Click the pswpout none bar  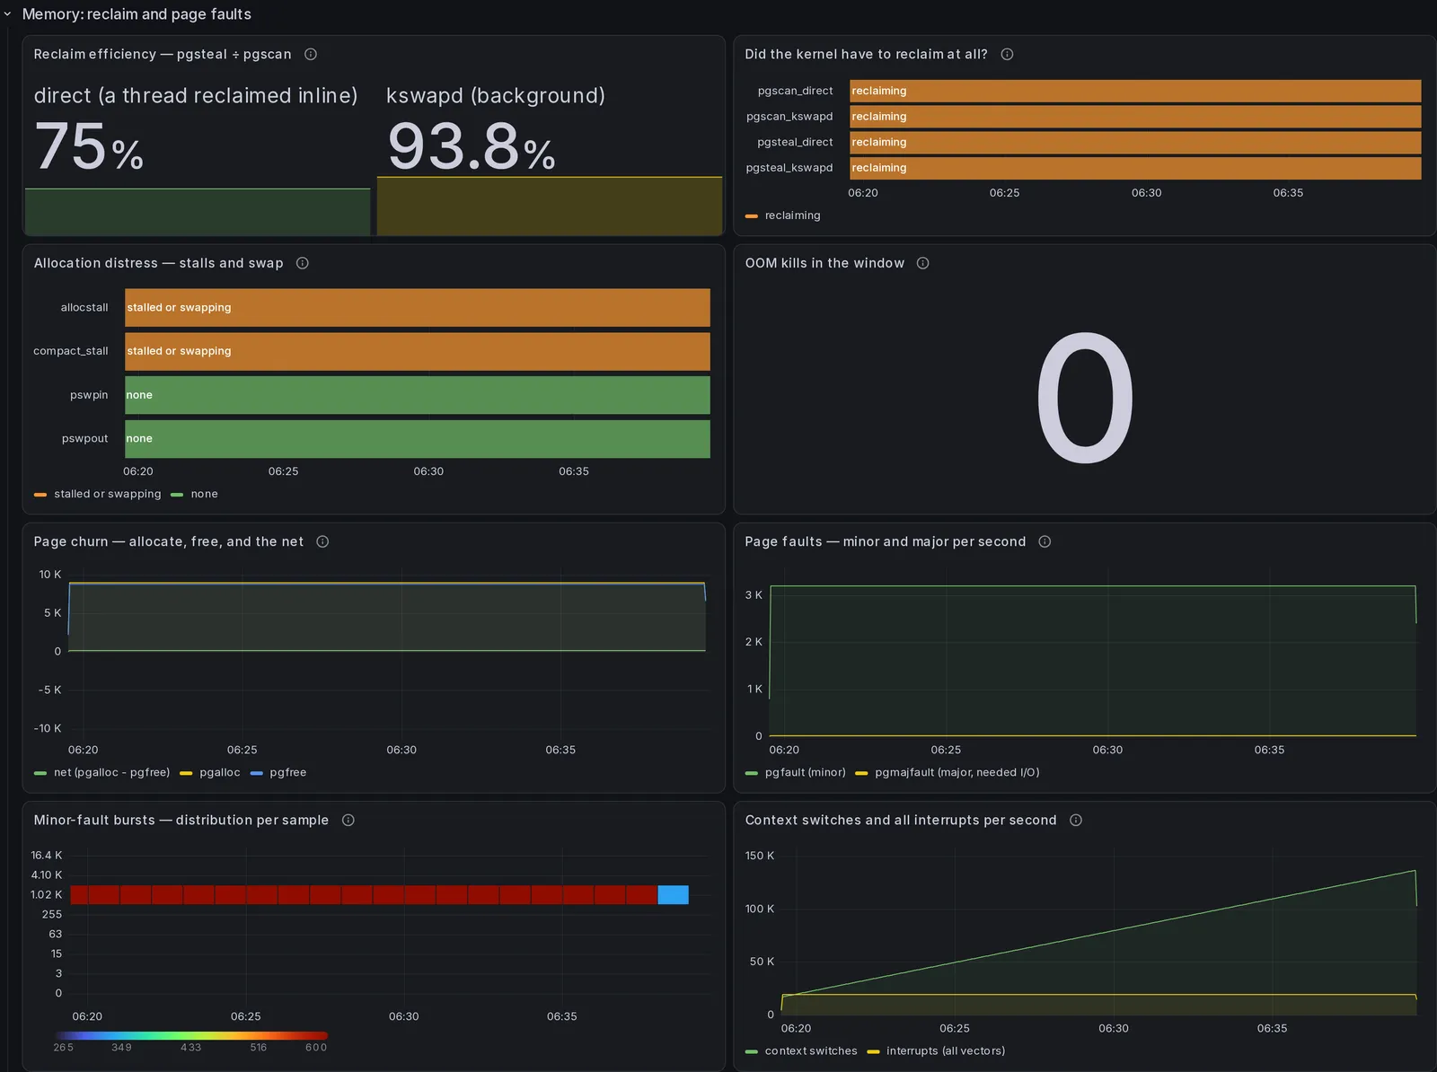pyautogui.click(x=418, y=439)
